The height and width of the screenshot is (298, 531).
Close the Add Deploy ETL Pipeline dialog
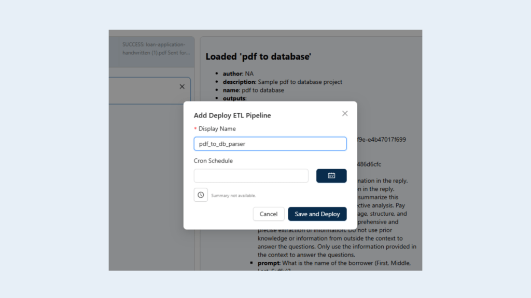[x=345, y=114]
